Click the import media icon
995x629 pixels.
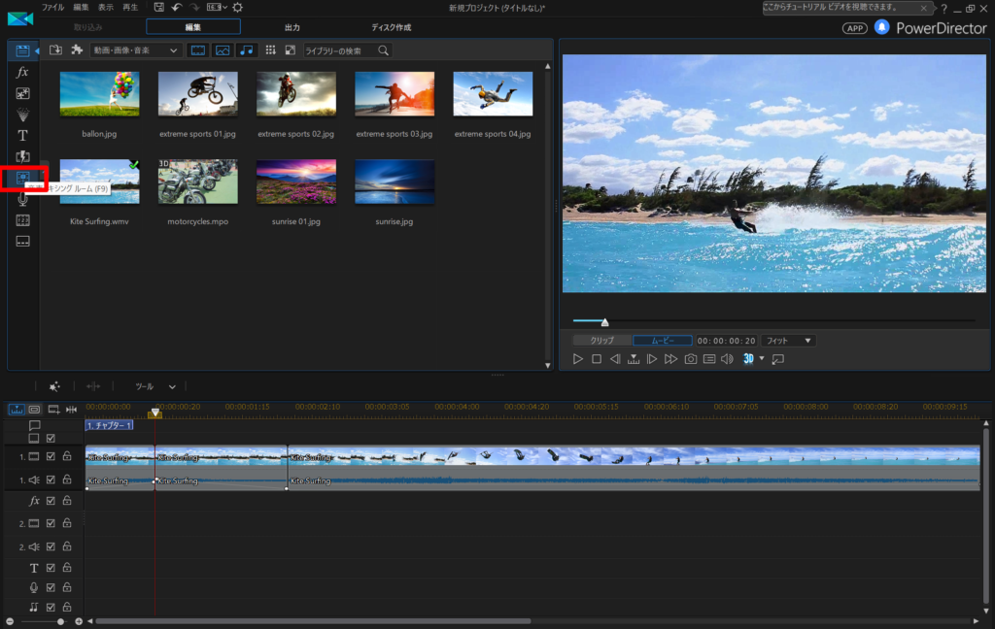coord(56,50)
